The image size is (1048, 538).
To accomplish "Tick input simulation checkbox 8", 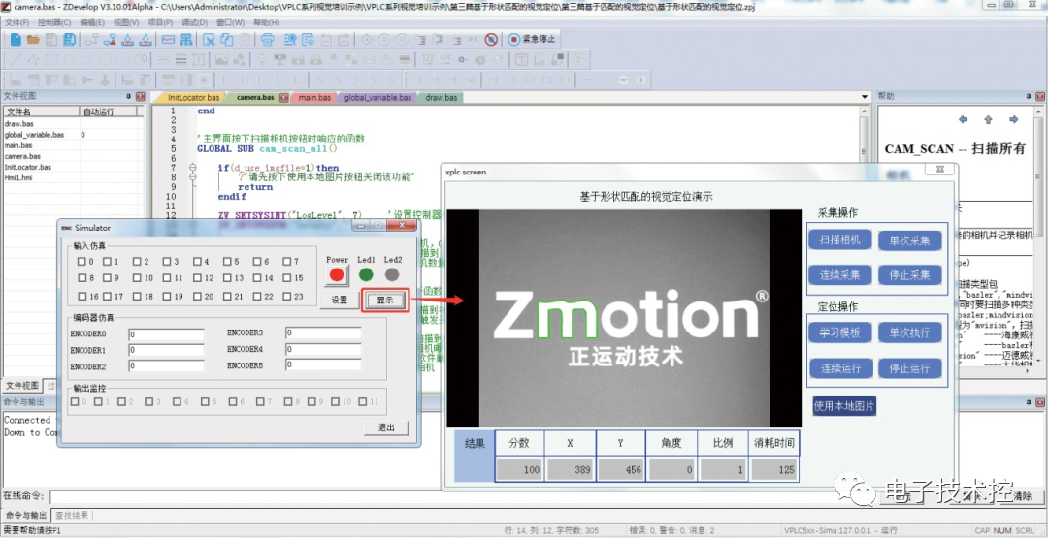I will coord(82,278).
